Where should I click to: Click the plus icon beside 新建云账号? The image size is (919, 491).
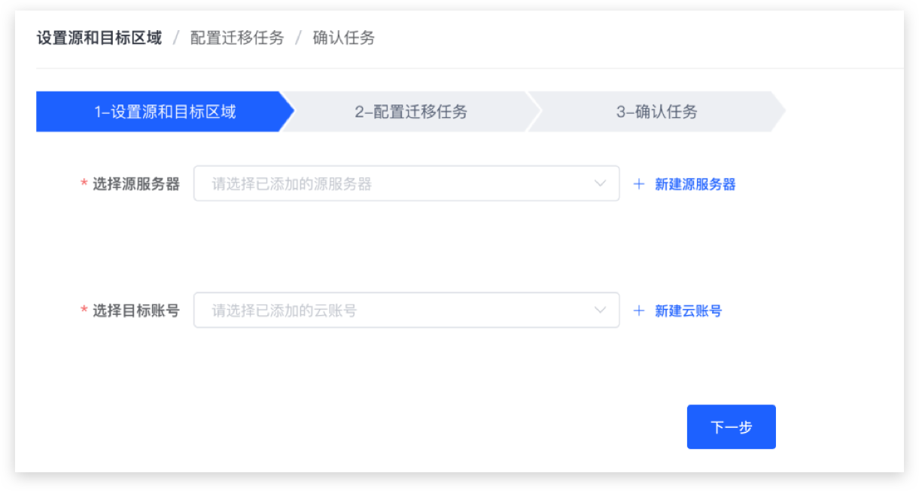(639, 311)
